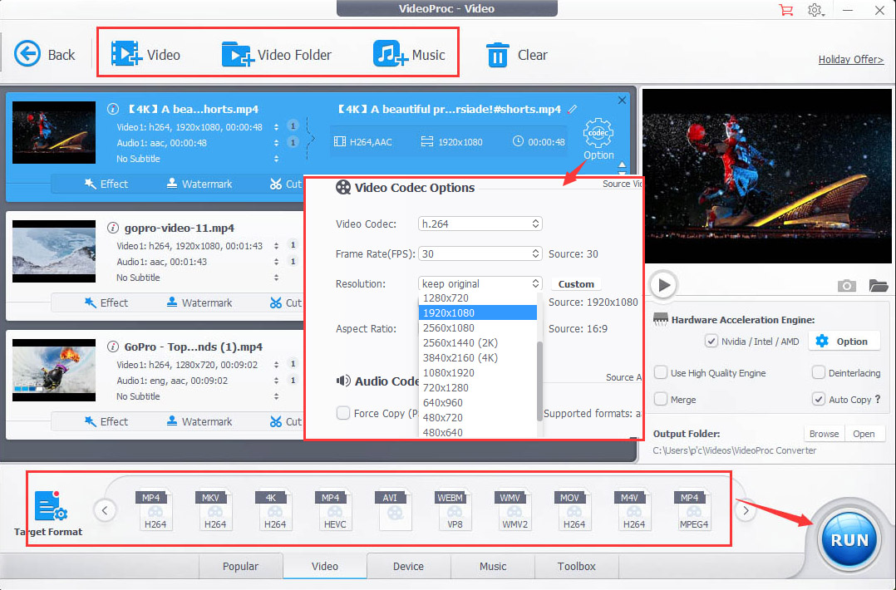Screen dimensions: 896x590
Task: Select MP4 H264 format
Action: coord(155,510)
